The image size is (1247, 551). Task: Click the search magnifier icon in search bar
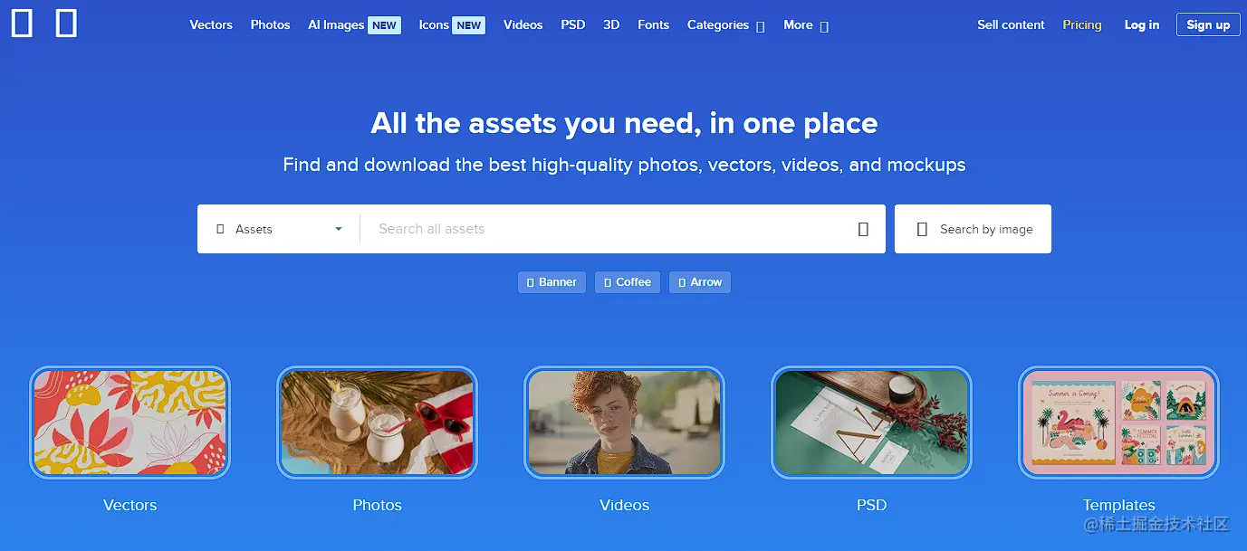pos(863,229)
